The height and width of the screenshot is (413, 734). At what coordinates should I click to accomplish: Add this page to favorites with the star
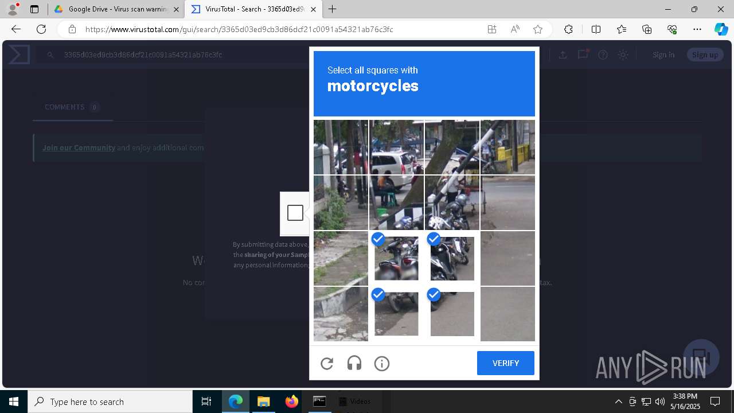pos(538,29)
